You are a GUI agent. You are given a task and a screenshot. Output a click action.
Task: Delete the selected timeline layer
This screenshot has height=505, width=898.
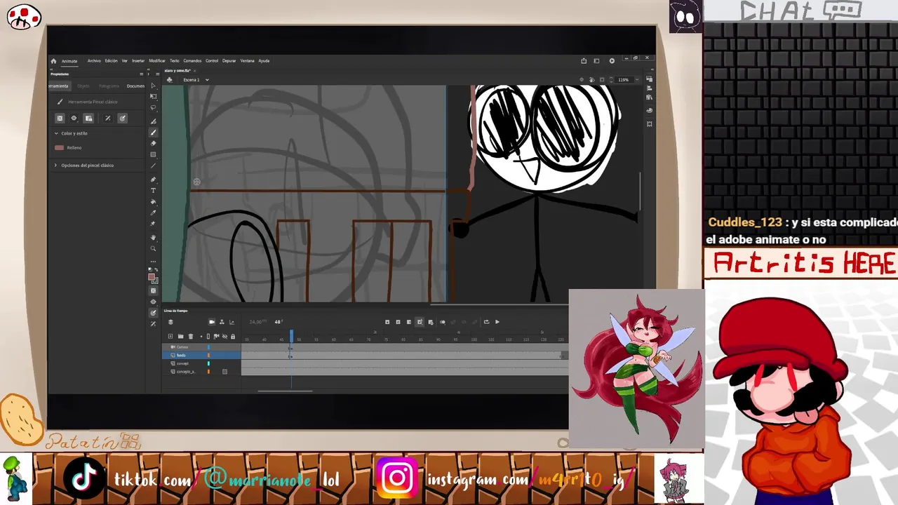(x=191, y=337)
